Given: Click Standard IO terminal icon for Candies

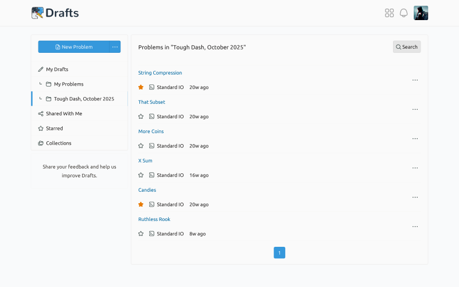Looking at the screenshot, I should (151, 204).
